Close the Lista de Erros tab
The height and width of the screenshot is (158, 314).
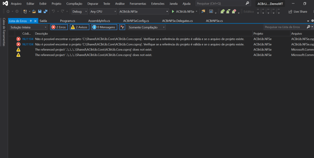tap(36, 21)
